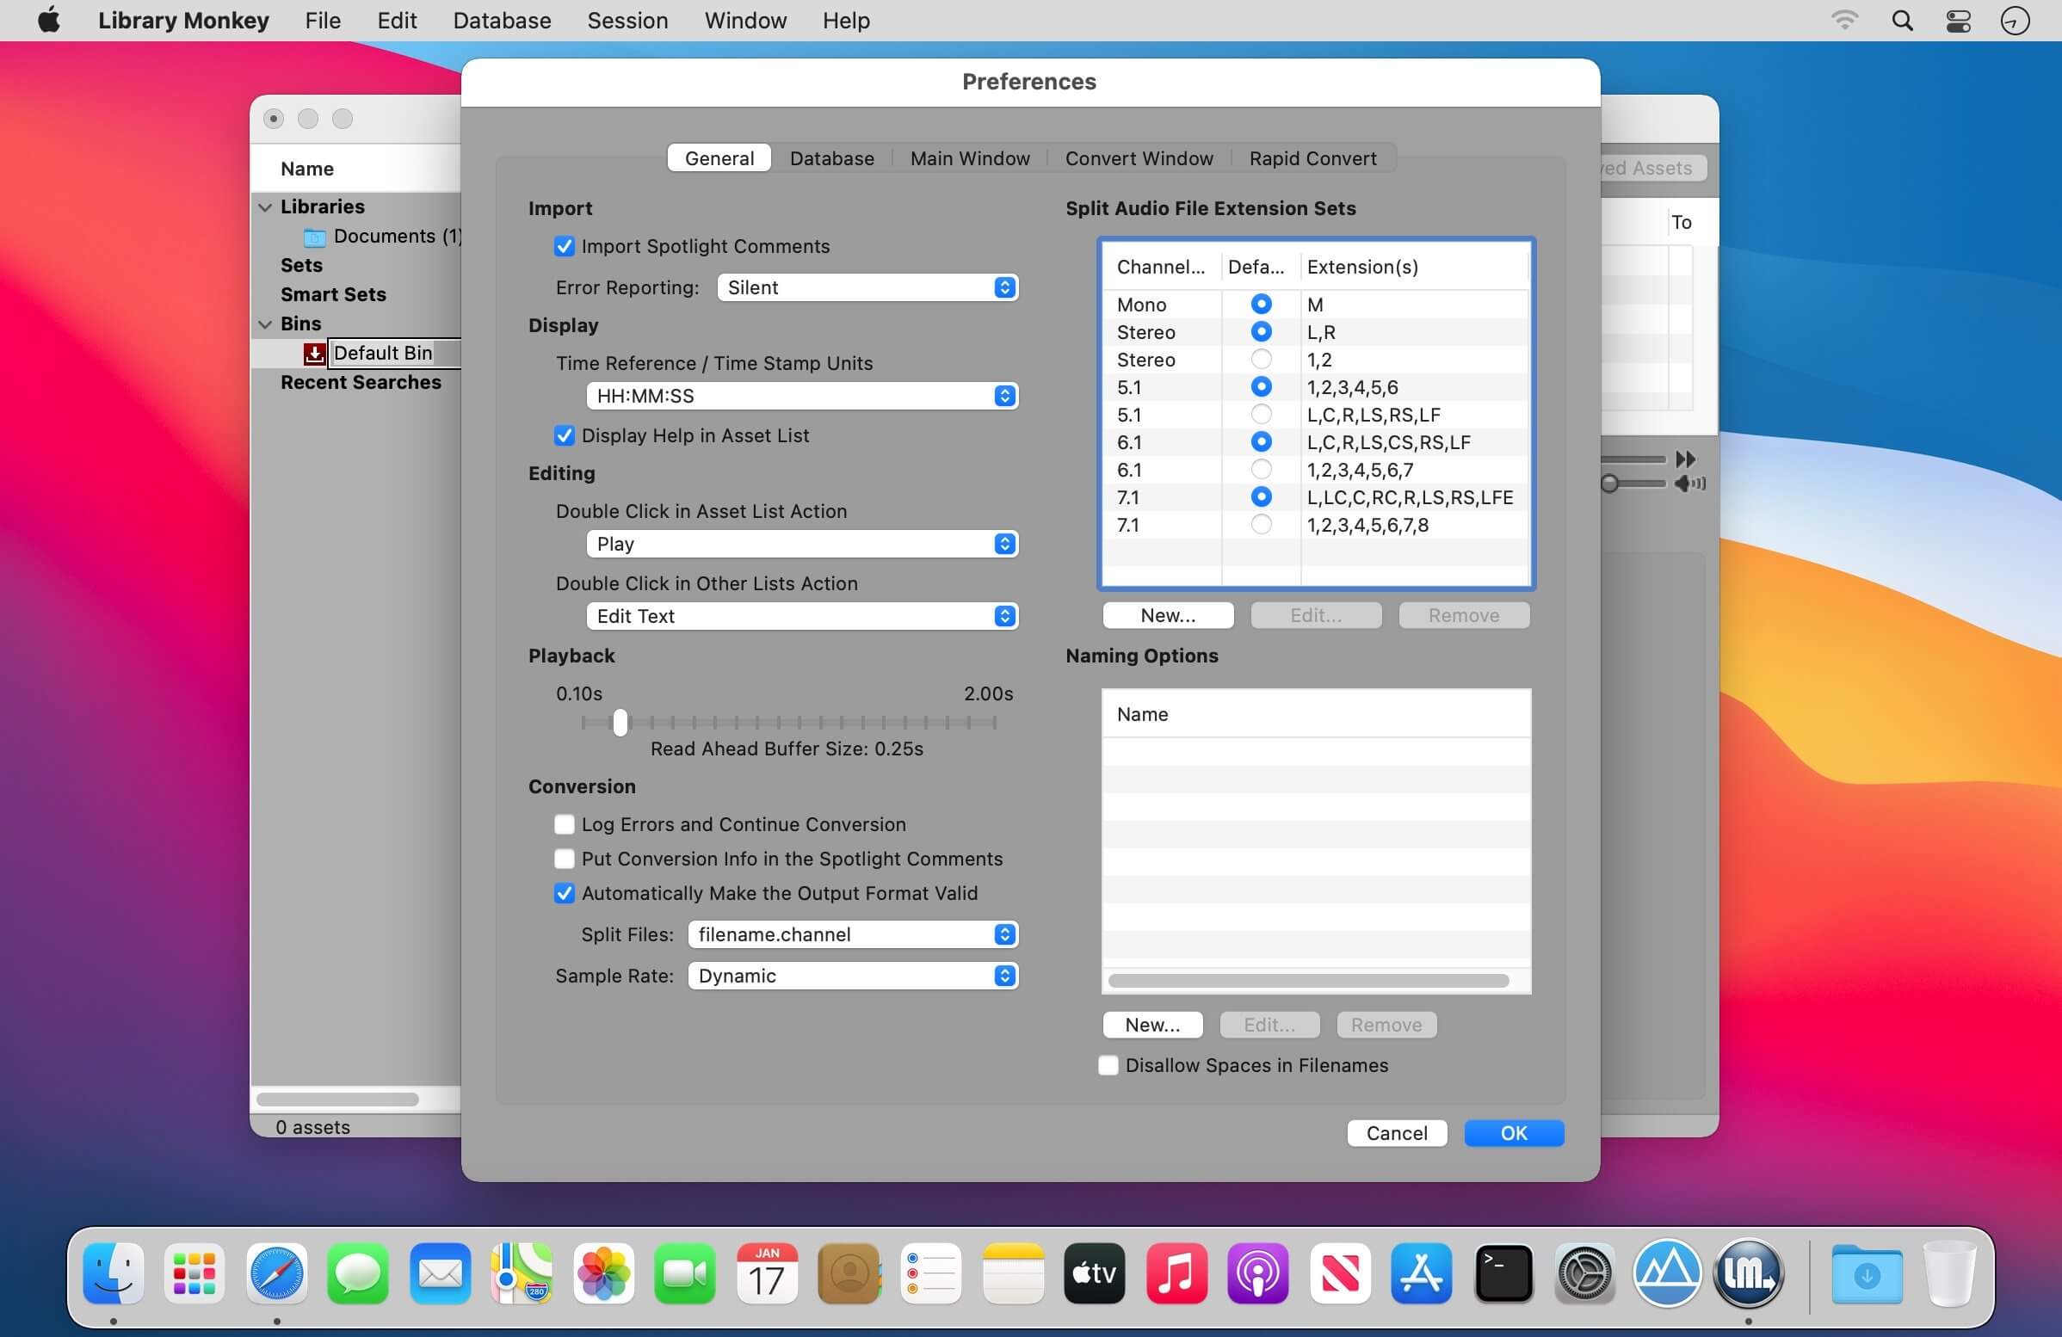This screenshot has height=1337, width=2062.
Task: Open Podcasts app from the Dock
Action: point(1258,1274)
